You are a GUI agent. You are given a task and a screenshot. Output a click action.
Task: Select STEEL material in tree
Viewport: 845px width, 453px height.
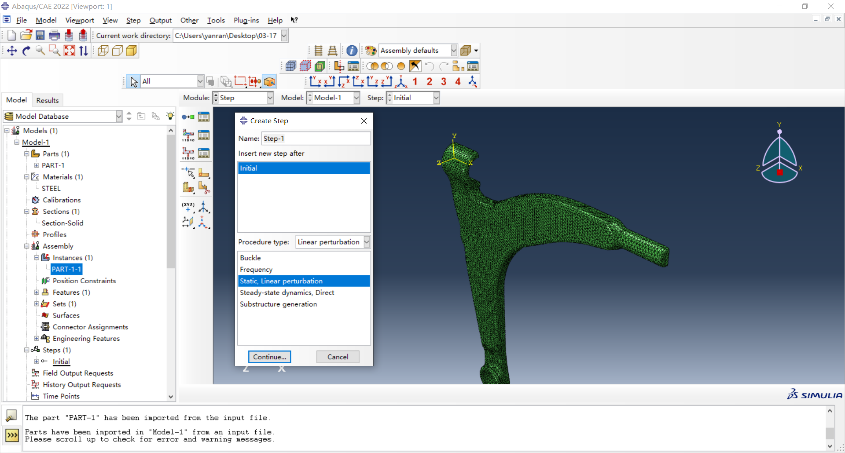[x=51, y=188]
